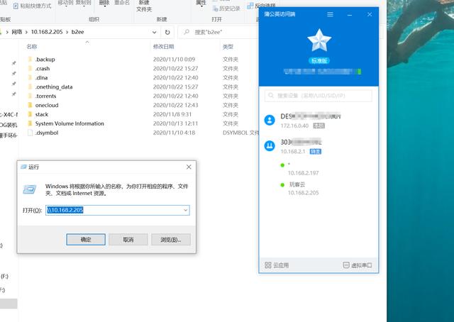Viewport: 454px width, 322px height.
Task: Click the Explorer search magnifier icon
Action: [x=187, y=32]
